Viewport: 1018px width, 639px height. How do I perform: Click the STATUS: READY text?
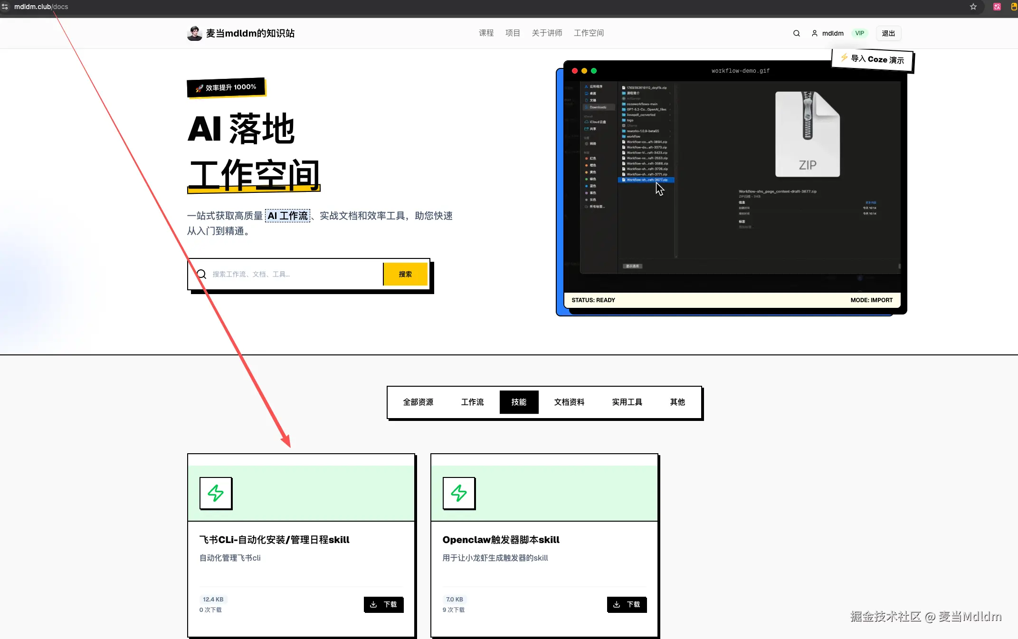point(593,300)
